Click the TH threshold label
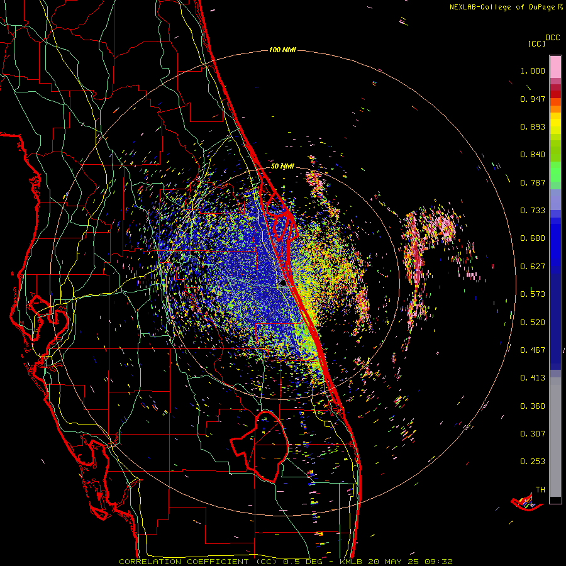566x566 pixels. pos(540,490)
